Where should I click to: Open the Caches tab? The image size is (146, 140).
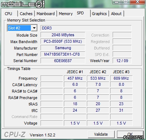coord(26,14)
